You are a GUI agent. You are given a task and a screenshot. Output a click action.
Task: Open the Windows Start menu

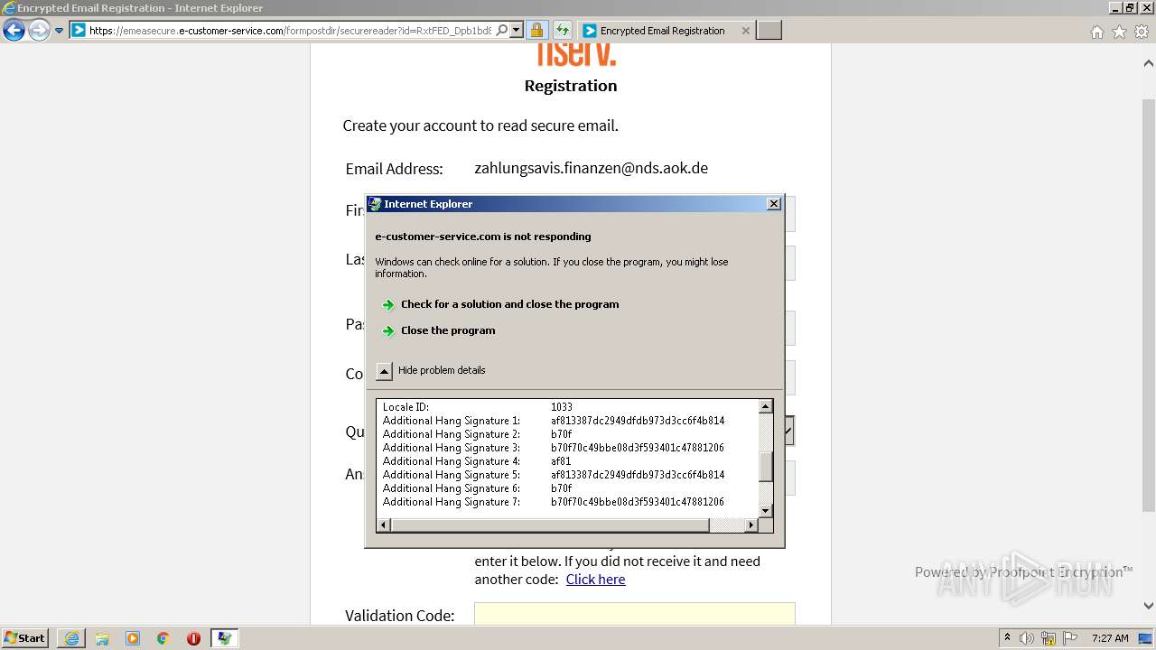pos(24,637)
